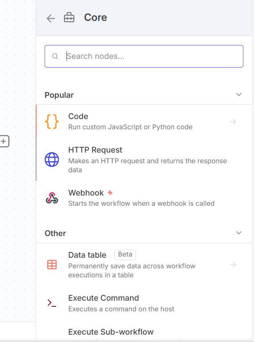The image size is (254, 342).
Task: Click the magnifier icon in search box
Action: tap(55, 56)
